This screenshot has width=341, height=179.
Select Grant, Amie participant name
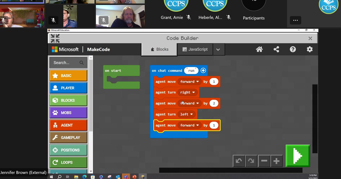tap(172, 18)
